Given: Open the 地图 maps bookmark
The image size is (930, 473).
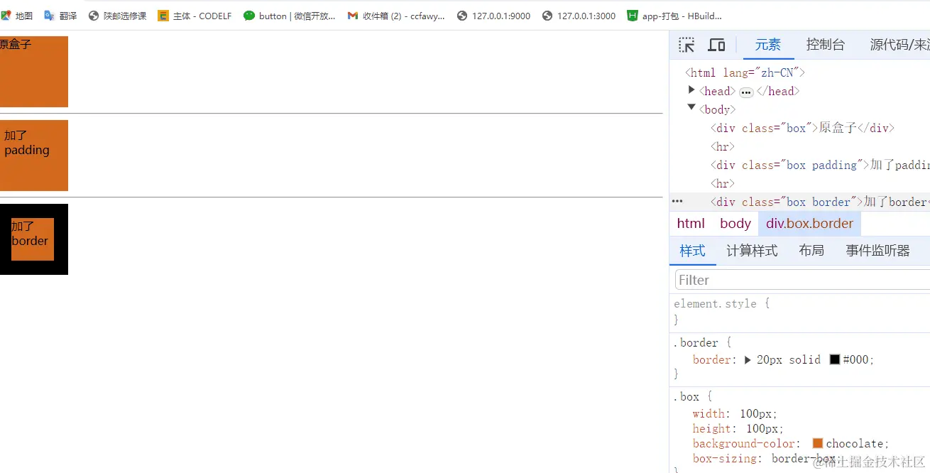Looking at the screenshot, I should [x=17, y=16].
